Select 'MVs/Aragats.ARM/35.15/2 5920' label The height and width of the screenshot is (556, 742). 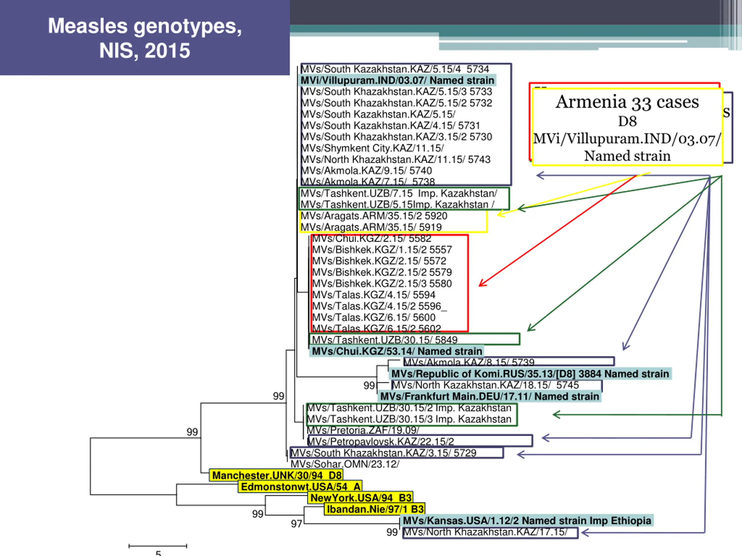point(374,216)
